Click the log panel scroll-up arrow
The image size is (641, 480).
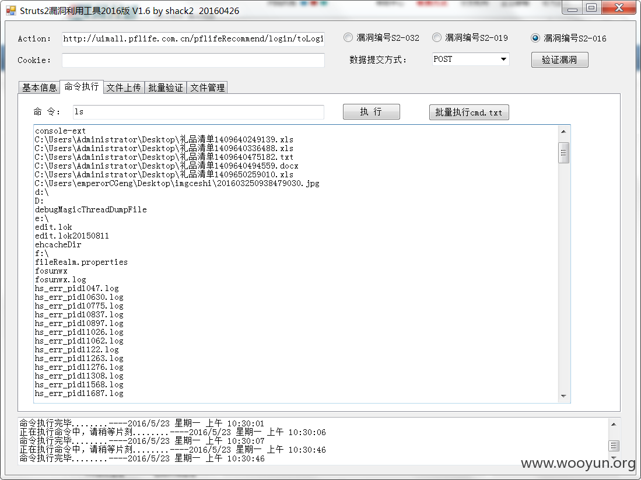point(614,425)
